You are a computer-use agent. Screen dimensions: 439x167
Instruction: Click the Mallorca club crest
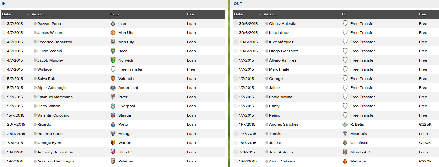pos(345,161)
